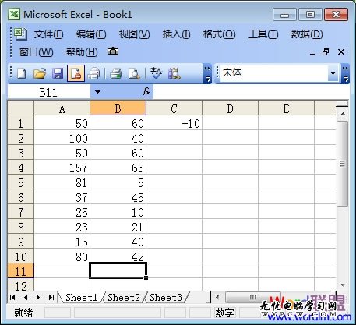Open the 窗口(W) menu
This screenshot has height=325, width=356.
click(x=36, y=52)
